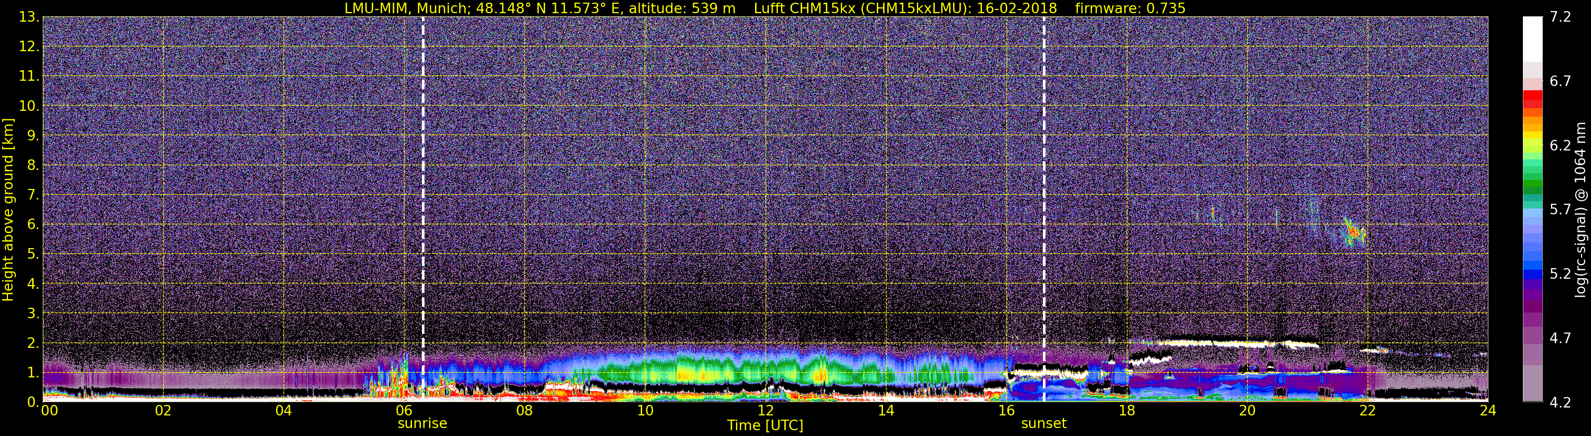Click the y-axis tick label '5.'
Viewport: 1591px width, 436px height.
[32, 254]
